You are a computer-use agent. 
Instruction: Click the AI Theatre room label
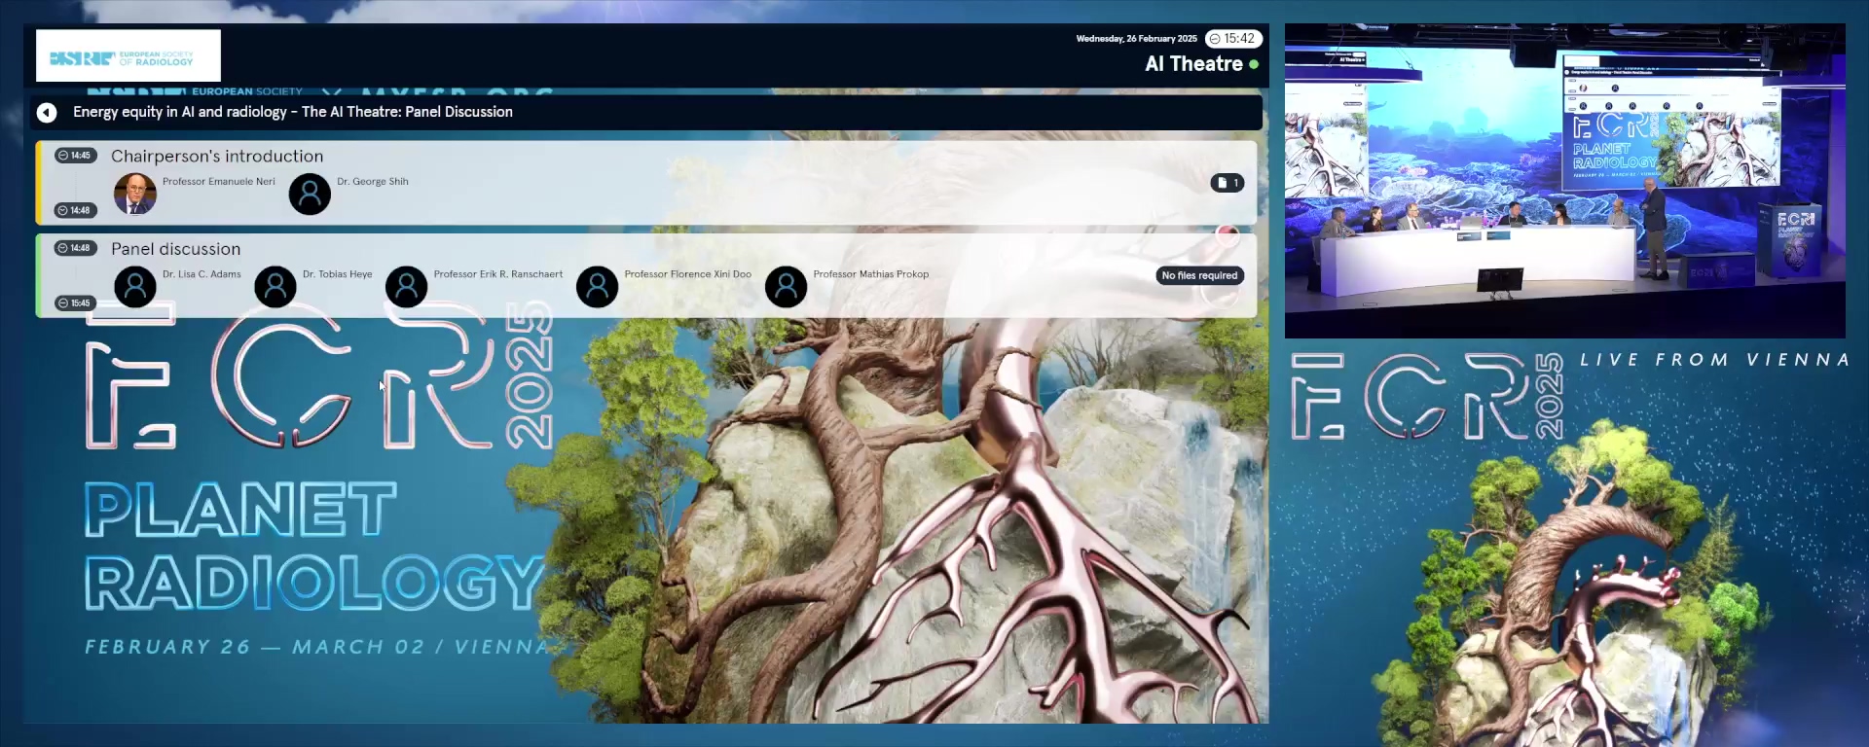click(1193, 64)
